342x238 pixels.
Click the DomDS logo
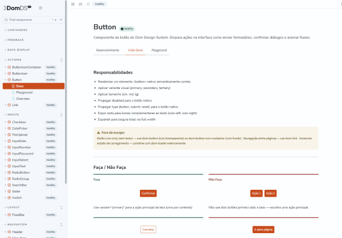point(18,8)
